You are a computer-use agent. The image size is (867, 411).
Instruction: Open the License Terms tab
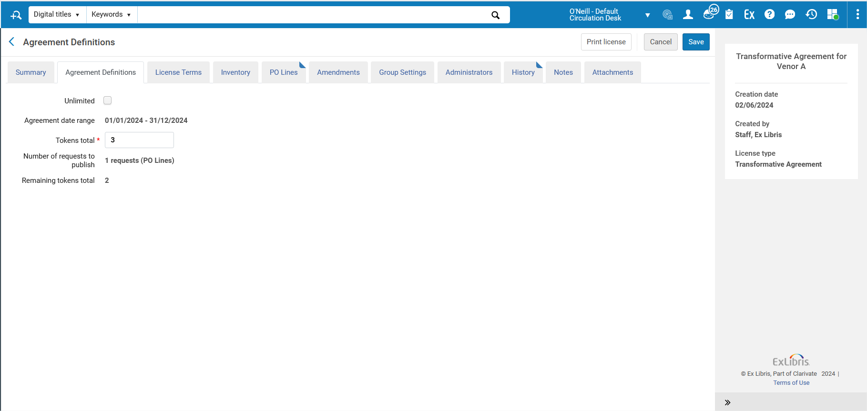click(x=178, y=72)
